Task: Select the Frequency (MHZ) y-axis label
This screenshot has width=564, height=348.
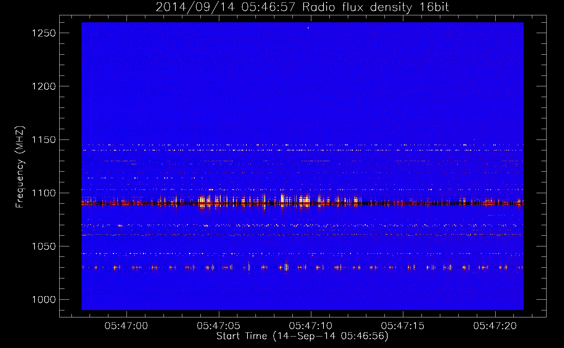Action: 20,167
